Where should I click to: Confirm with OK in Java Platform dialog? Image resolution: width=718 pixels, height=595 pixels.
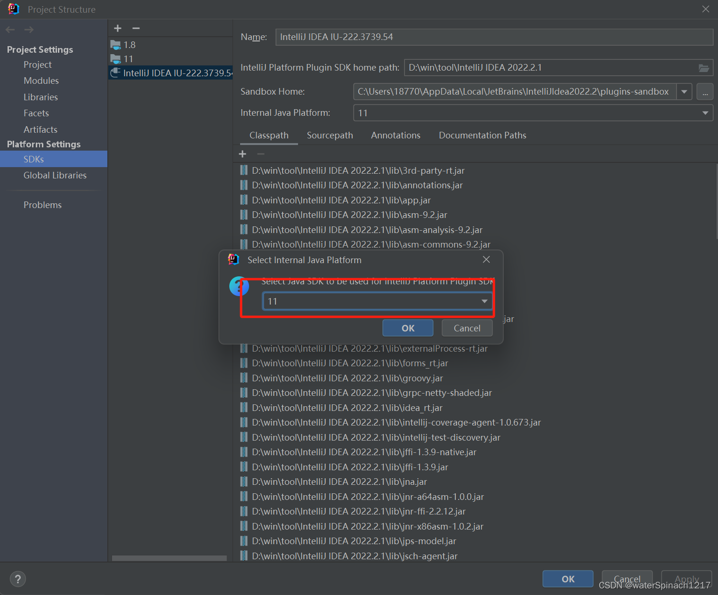pyautogui.click(x=408, y=328)
